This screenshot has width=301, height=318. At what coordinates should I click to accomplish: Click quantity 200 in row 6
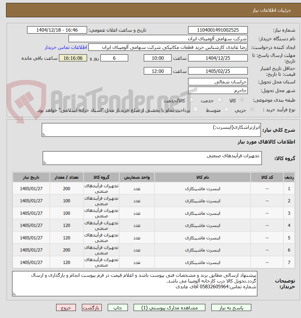click(x=67, y=250)
